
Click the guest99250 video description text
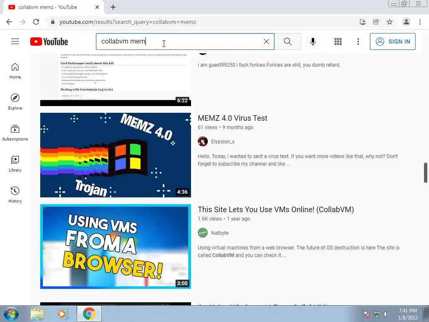click(269, 65)
